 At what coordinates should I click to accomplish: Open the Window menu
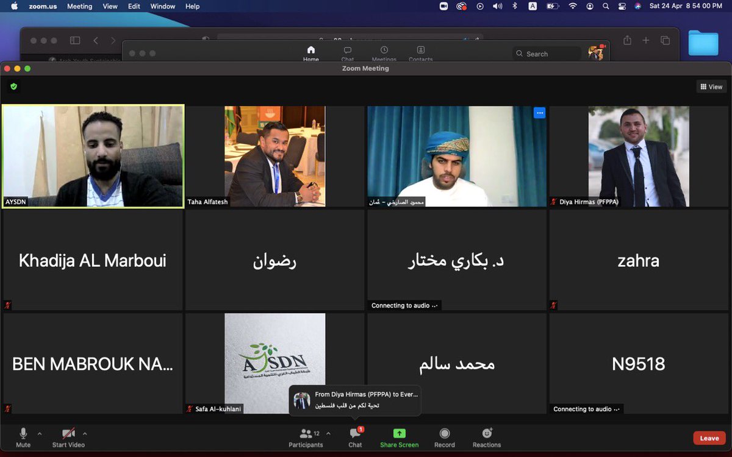coord(163,6)
